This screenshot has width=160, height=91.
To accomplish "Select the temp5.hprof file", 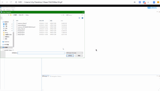I will pos(21,32).
